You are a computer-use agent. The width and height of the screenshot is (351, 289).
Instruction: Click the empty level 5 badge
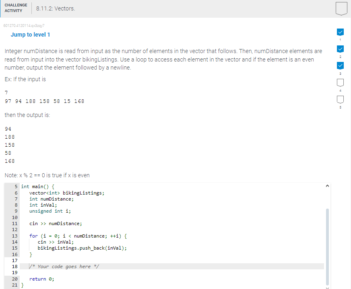(x=340, y=99)
